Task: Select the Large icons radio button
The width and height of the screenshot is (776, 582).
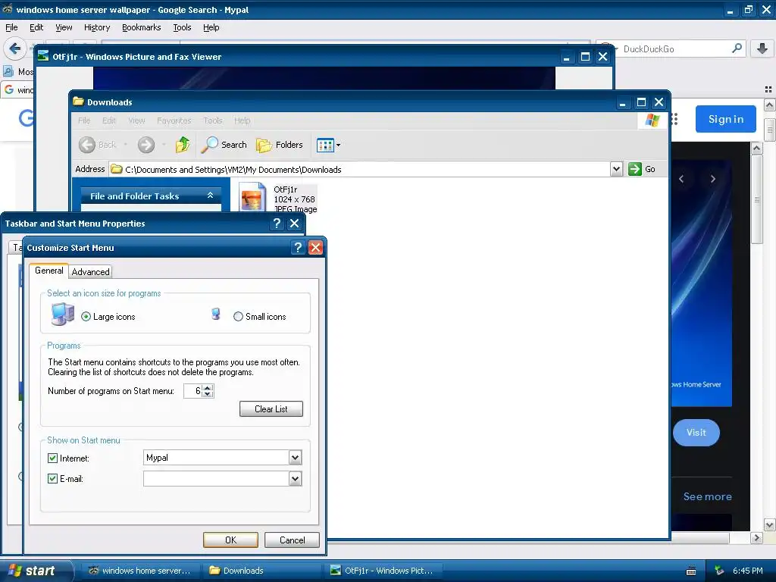Action: [x=86, y=317]
